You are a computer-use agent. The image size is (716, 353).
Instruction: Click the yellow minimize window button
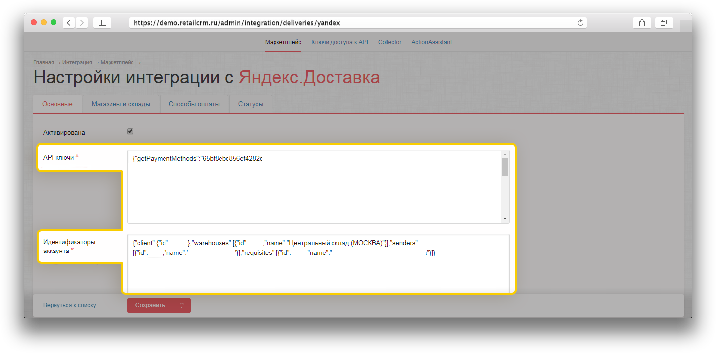pos(44,22)
